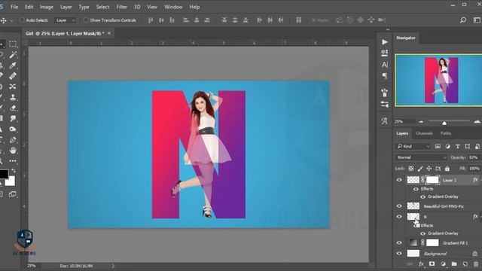The height and width of the screenshot is (271, 482).
Task: Open the Filter menu
Action: 122,7
